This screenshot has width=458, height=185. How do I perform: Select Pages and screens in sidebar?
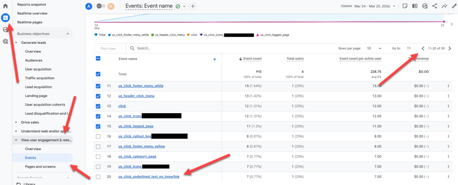40,166
